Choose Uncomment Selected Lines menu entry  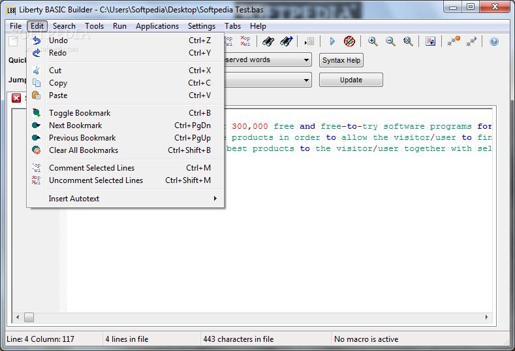click(x=125, y=180)
